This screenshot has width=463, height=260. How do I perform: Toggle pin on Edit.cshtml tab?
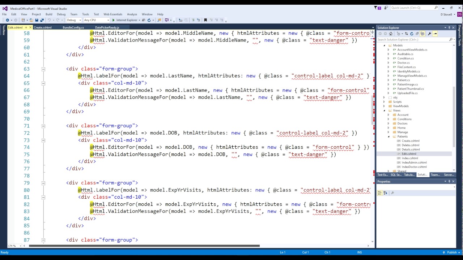(x=26, y=27)
